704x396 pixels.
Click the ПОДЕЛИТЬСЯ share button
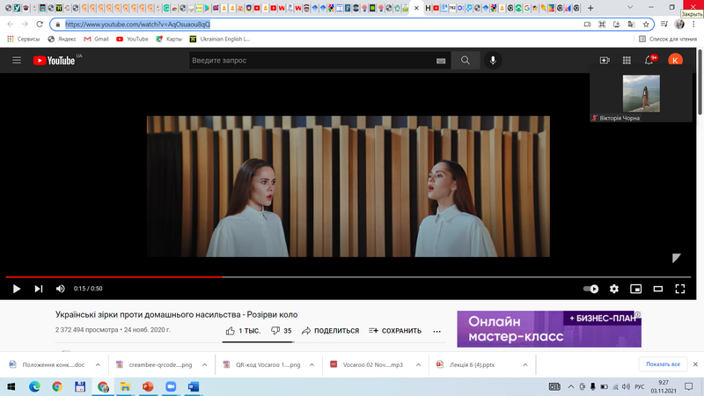[x=331, y=331]
